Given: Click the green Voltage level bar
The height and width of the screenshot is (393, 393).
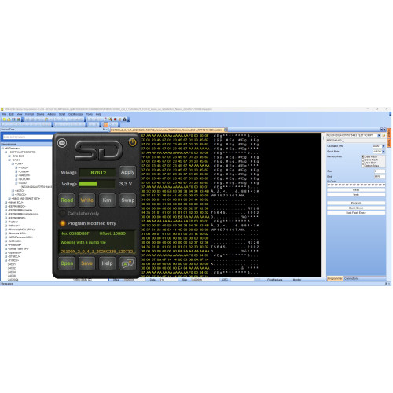Looking at the screenshot, I should click(88, 184).
